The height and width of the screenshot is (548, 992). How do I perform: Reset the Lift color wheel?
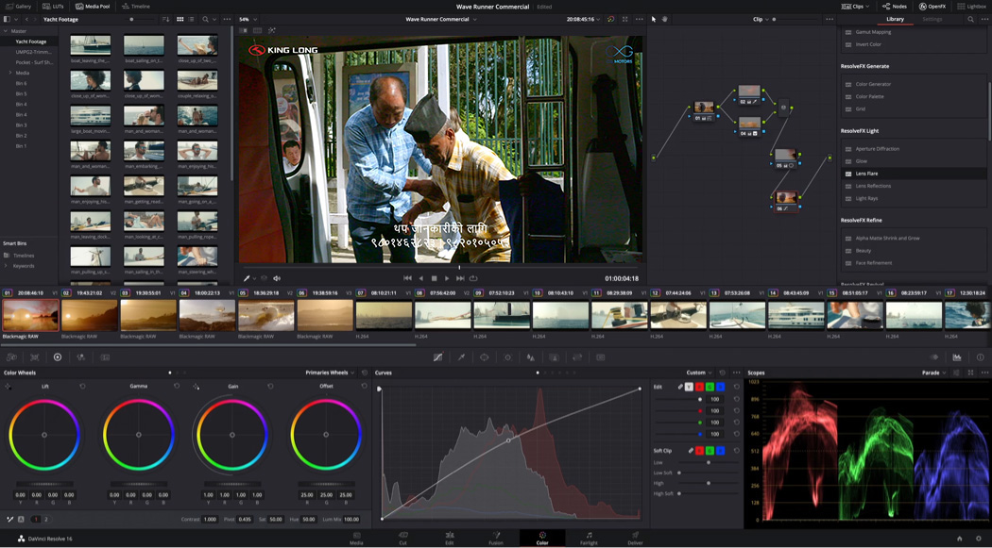(x=82, y=387)
